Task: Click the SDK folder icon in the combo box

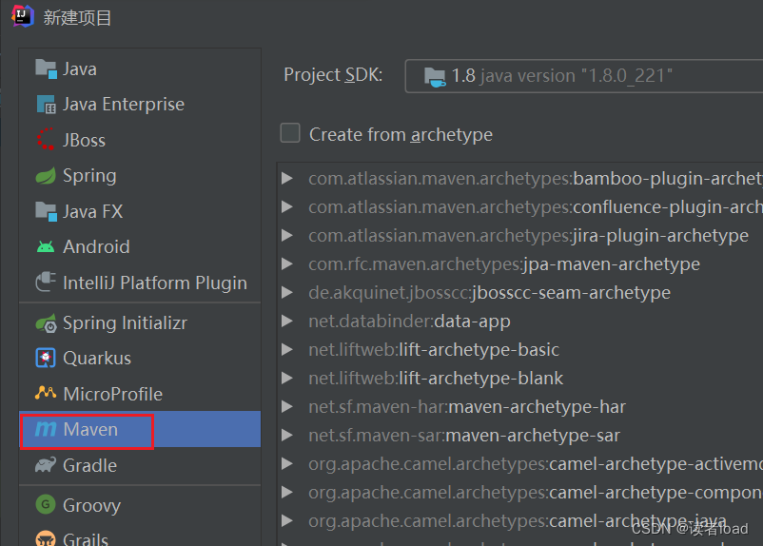Action: 435,77
